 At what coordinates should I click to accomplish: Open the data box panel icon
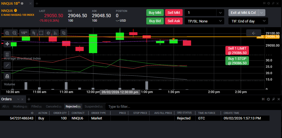(x=7, y=54)
